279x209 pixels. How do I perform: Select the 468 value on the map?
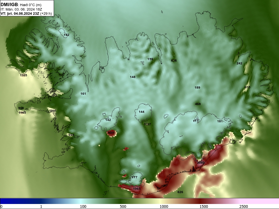pyautogui.click(x=198, y=104)
